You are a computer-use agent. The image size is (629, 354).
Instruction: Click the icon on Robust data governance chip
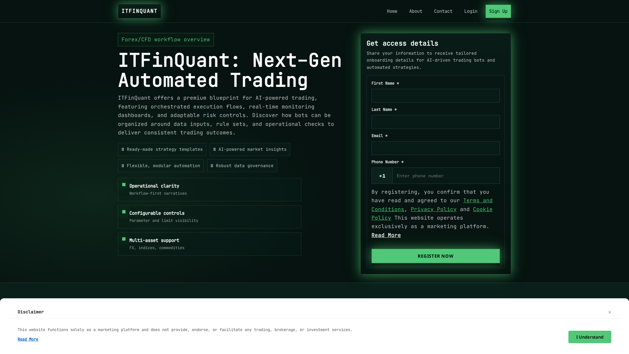[213, 166]
